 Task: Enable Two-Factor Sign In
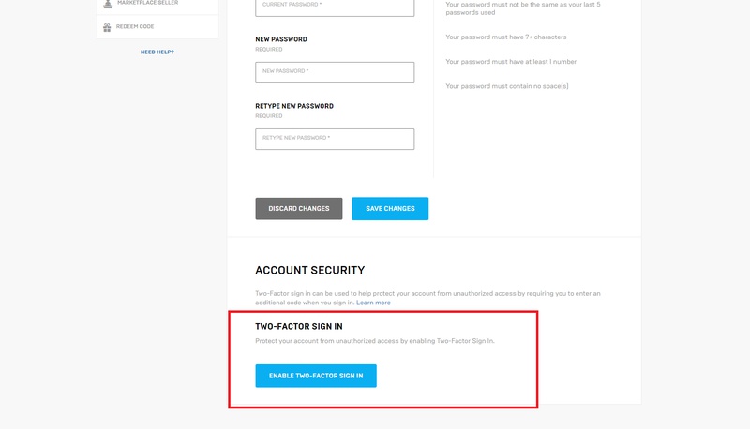tap(316, 376)
